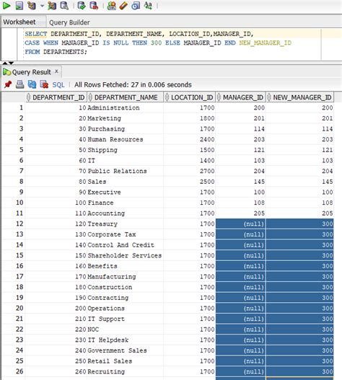This screenshot has height=380, width=342.
Task: Click the sort handle on MANAGER_ID column
Action: tap(219, 97)
